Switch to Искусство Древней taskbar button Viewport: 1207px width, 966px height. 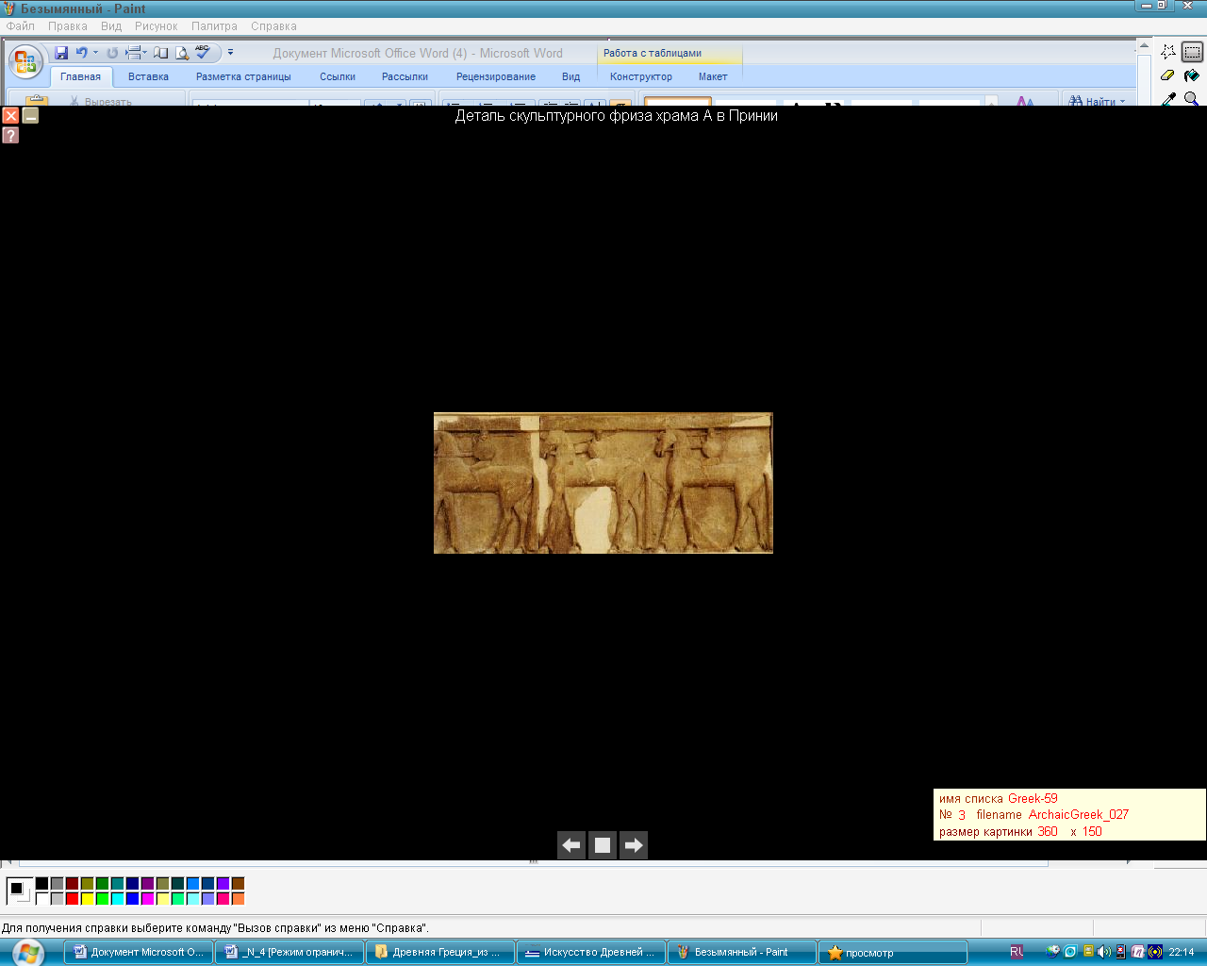[x=591, y=952]
